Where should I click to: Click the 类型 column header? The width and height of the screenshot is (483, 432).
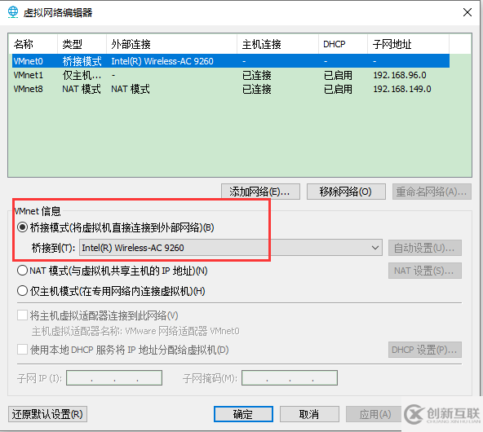[x=82, y=44]
